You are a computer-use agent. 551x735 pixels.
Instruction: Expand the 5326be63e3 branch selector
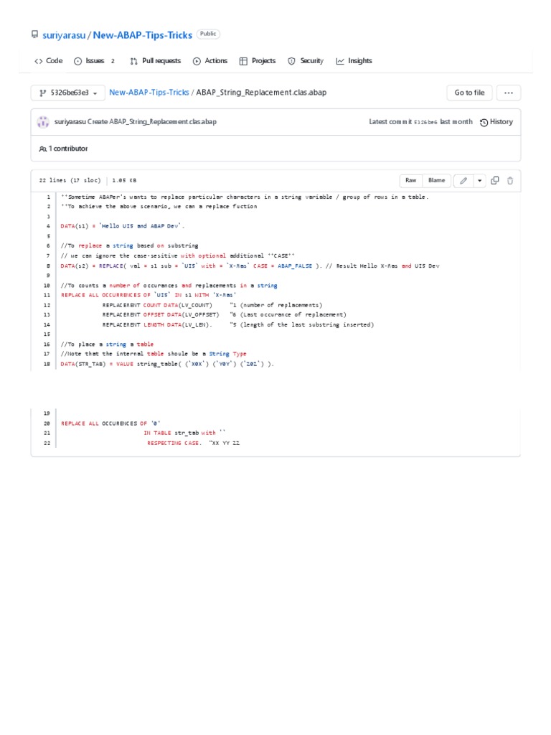pyautogui.click(x=68, y=93)
